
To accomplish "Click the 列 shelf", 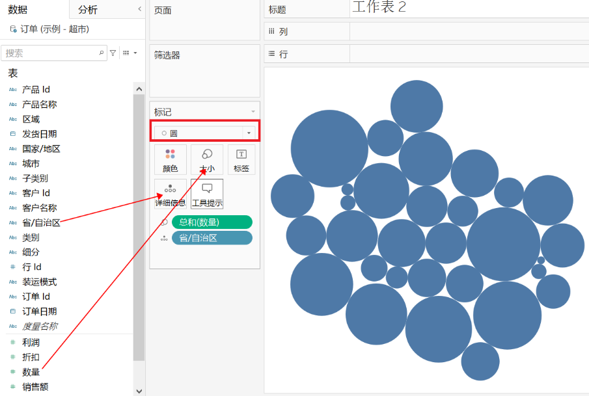I will [x=426, y=31].
